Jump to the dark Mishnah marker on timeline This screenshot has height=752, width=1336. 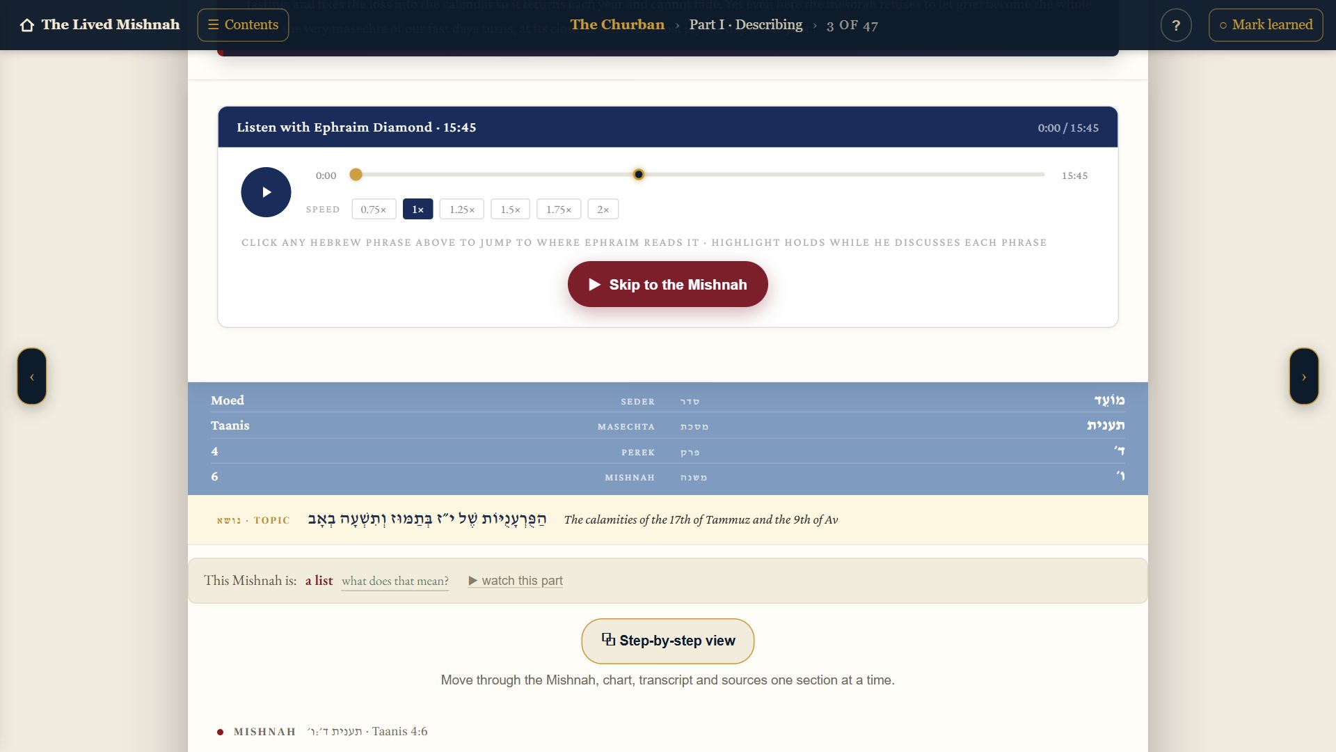pos(638,175)
